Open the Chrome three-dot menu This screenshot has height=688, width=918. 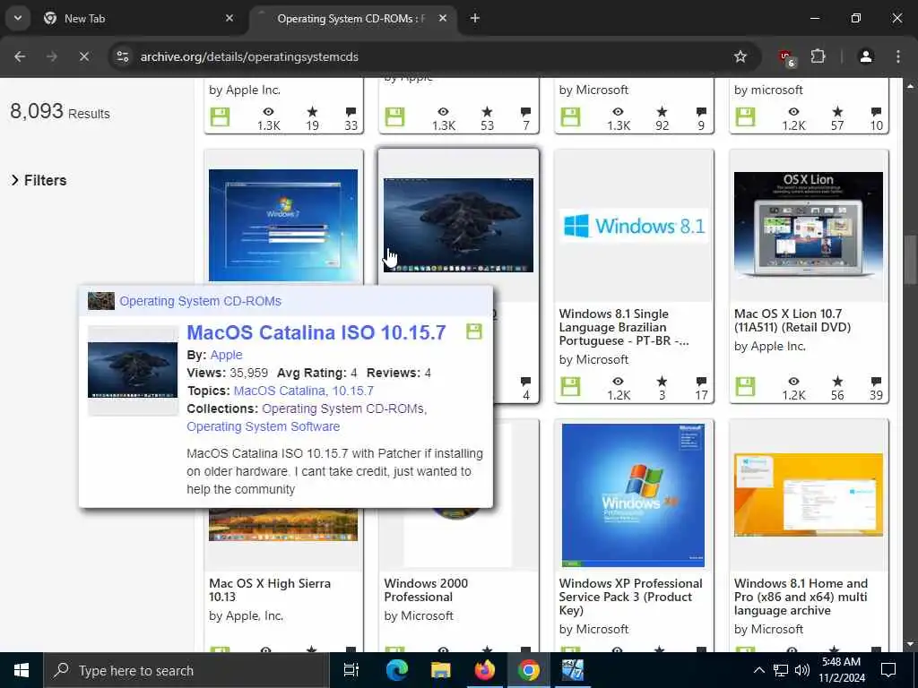tap(898, 56)
